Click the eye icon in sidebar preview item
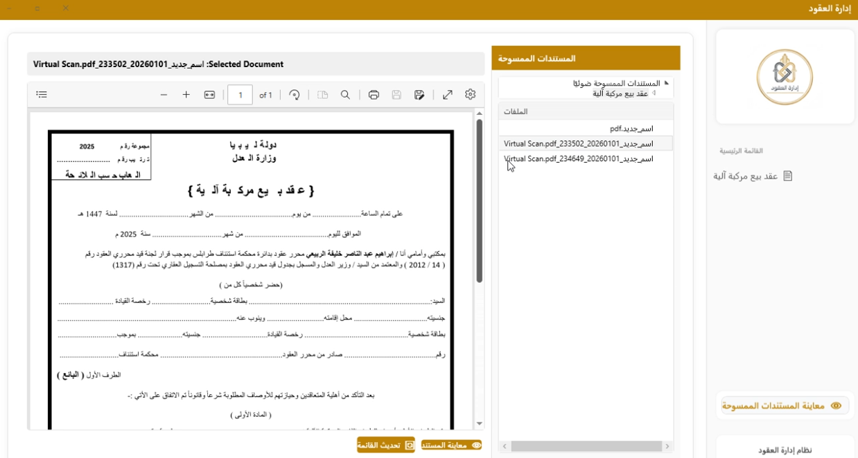Viewport: 858px width, 458px height. click(x=836, y=405)
